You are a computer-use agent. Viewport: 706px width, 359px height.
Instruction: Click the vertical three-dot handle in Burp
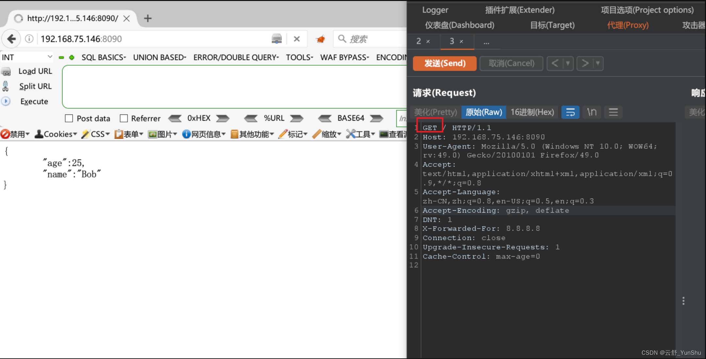coord(683,301)
